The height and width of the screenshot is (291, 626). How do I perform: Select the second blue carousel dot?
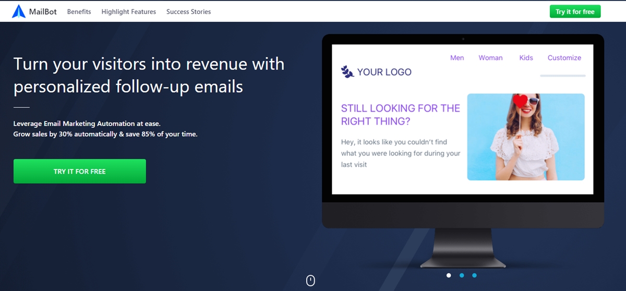point(462,275)
